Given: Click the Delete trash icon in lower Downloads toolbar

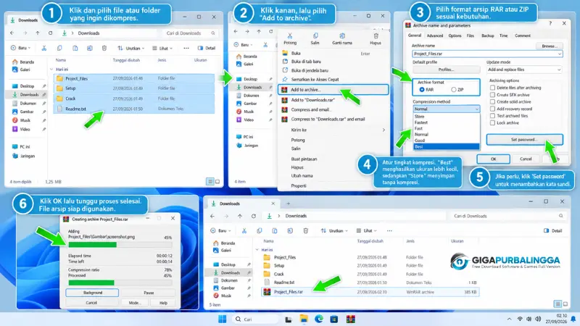Looking at the screenshot, I should click(305, 230).
